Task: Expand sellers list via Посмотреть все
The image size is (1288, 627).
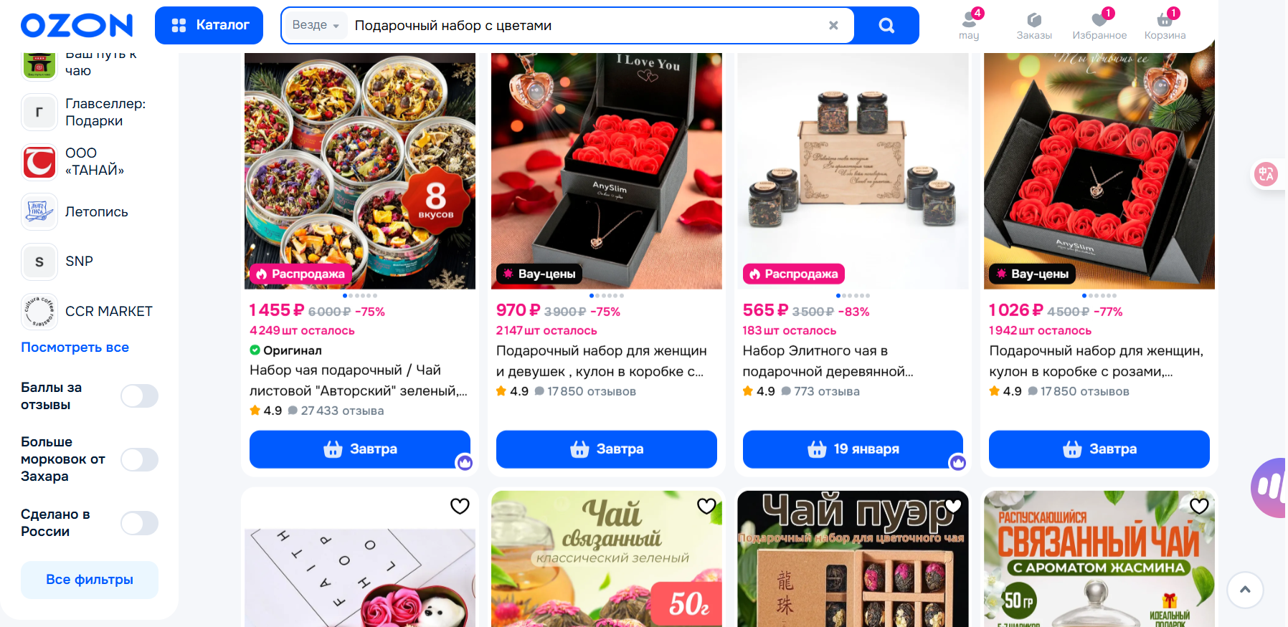Action: pyautogui.click(x=75, y=348)
